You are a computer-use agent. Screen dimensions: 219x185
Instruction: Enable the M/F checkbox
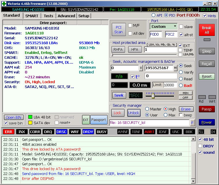coord(130,25)
